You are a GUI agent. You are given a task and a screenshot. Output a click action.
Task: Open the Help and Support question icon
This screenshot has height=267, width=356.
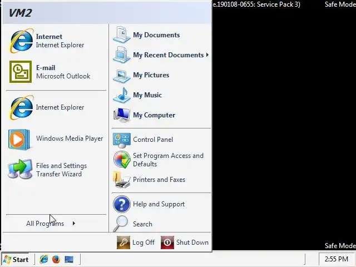pos(122,204)
